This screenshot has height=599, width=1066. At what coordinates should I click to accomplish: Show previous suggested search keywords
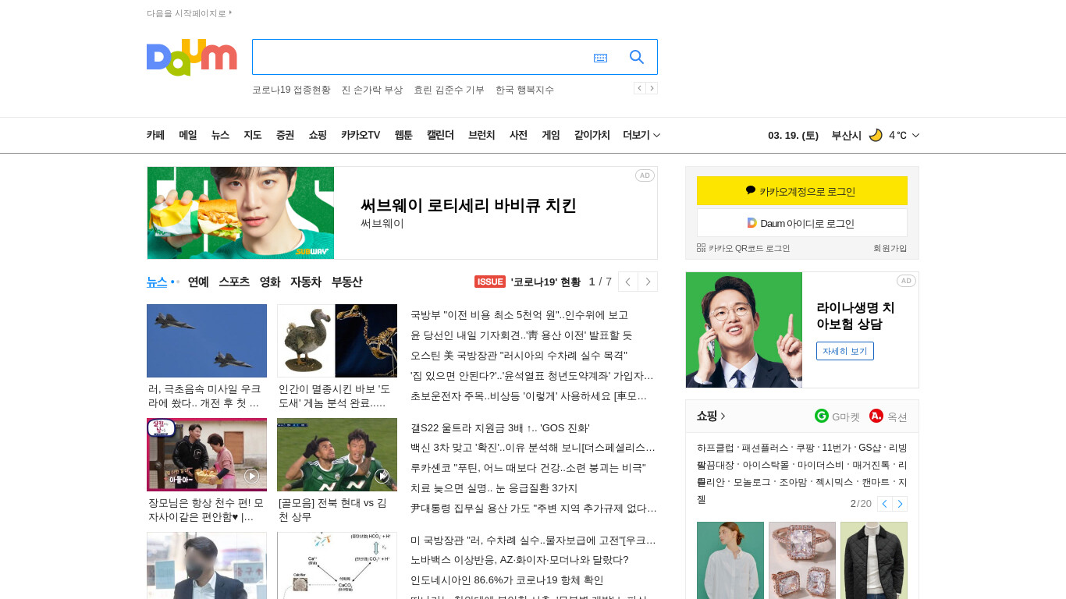pos(639,88)
